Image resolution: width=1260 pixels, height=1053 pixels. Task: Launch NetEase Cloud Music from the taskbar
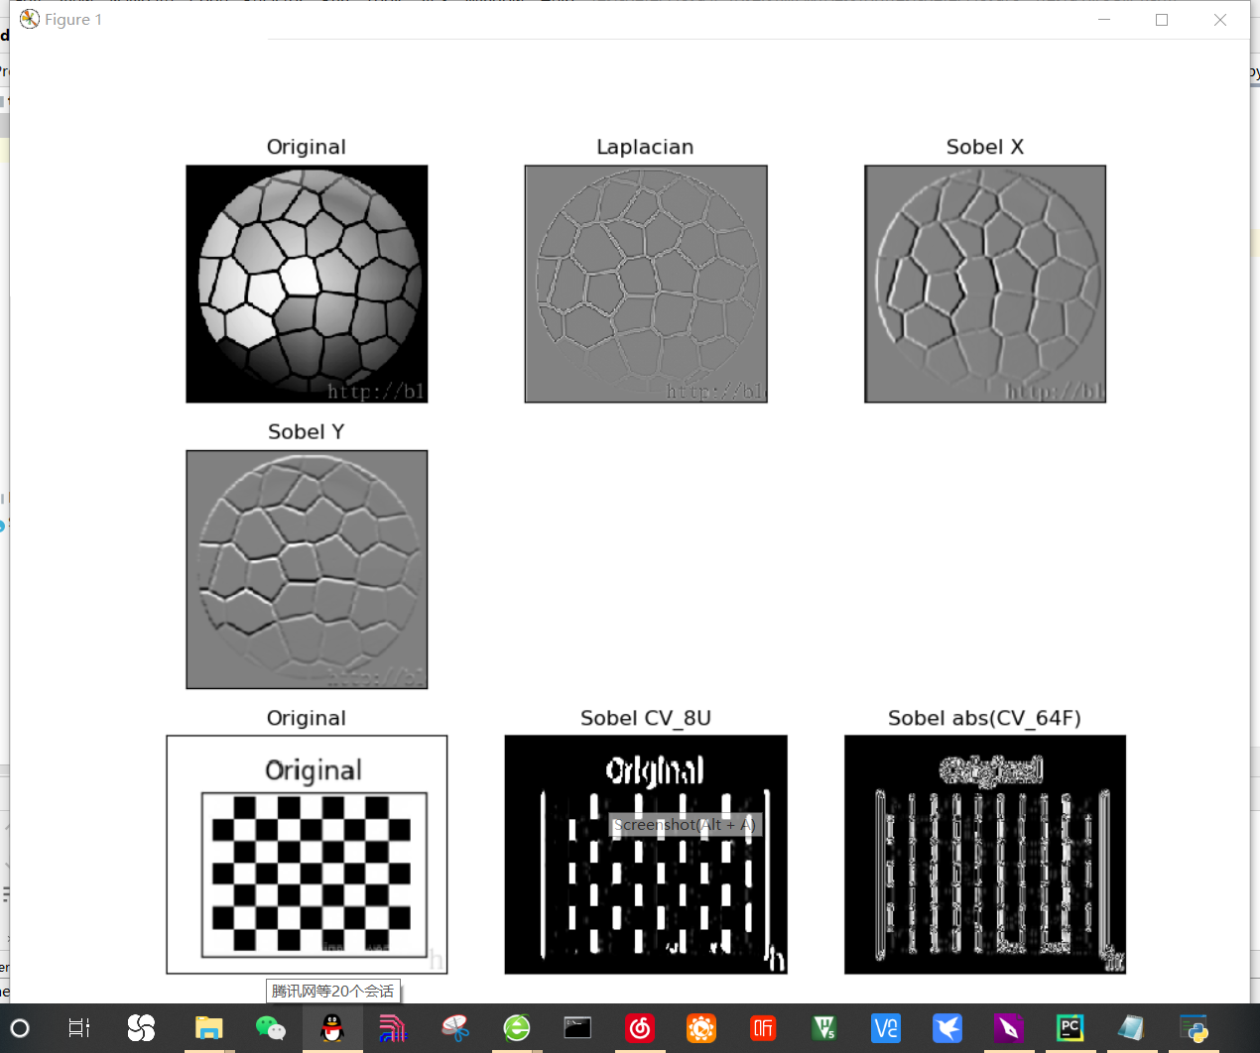(640, 1028)
